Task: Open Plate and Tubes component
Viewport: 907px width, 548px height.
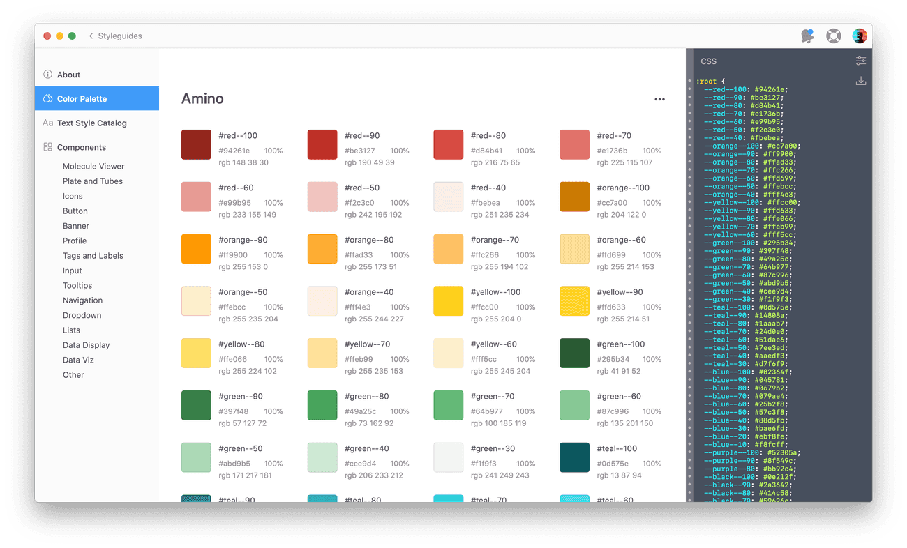Action: point(92,181)
